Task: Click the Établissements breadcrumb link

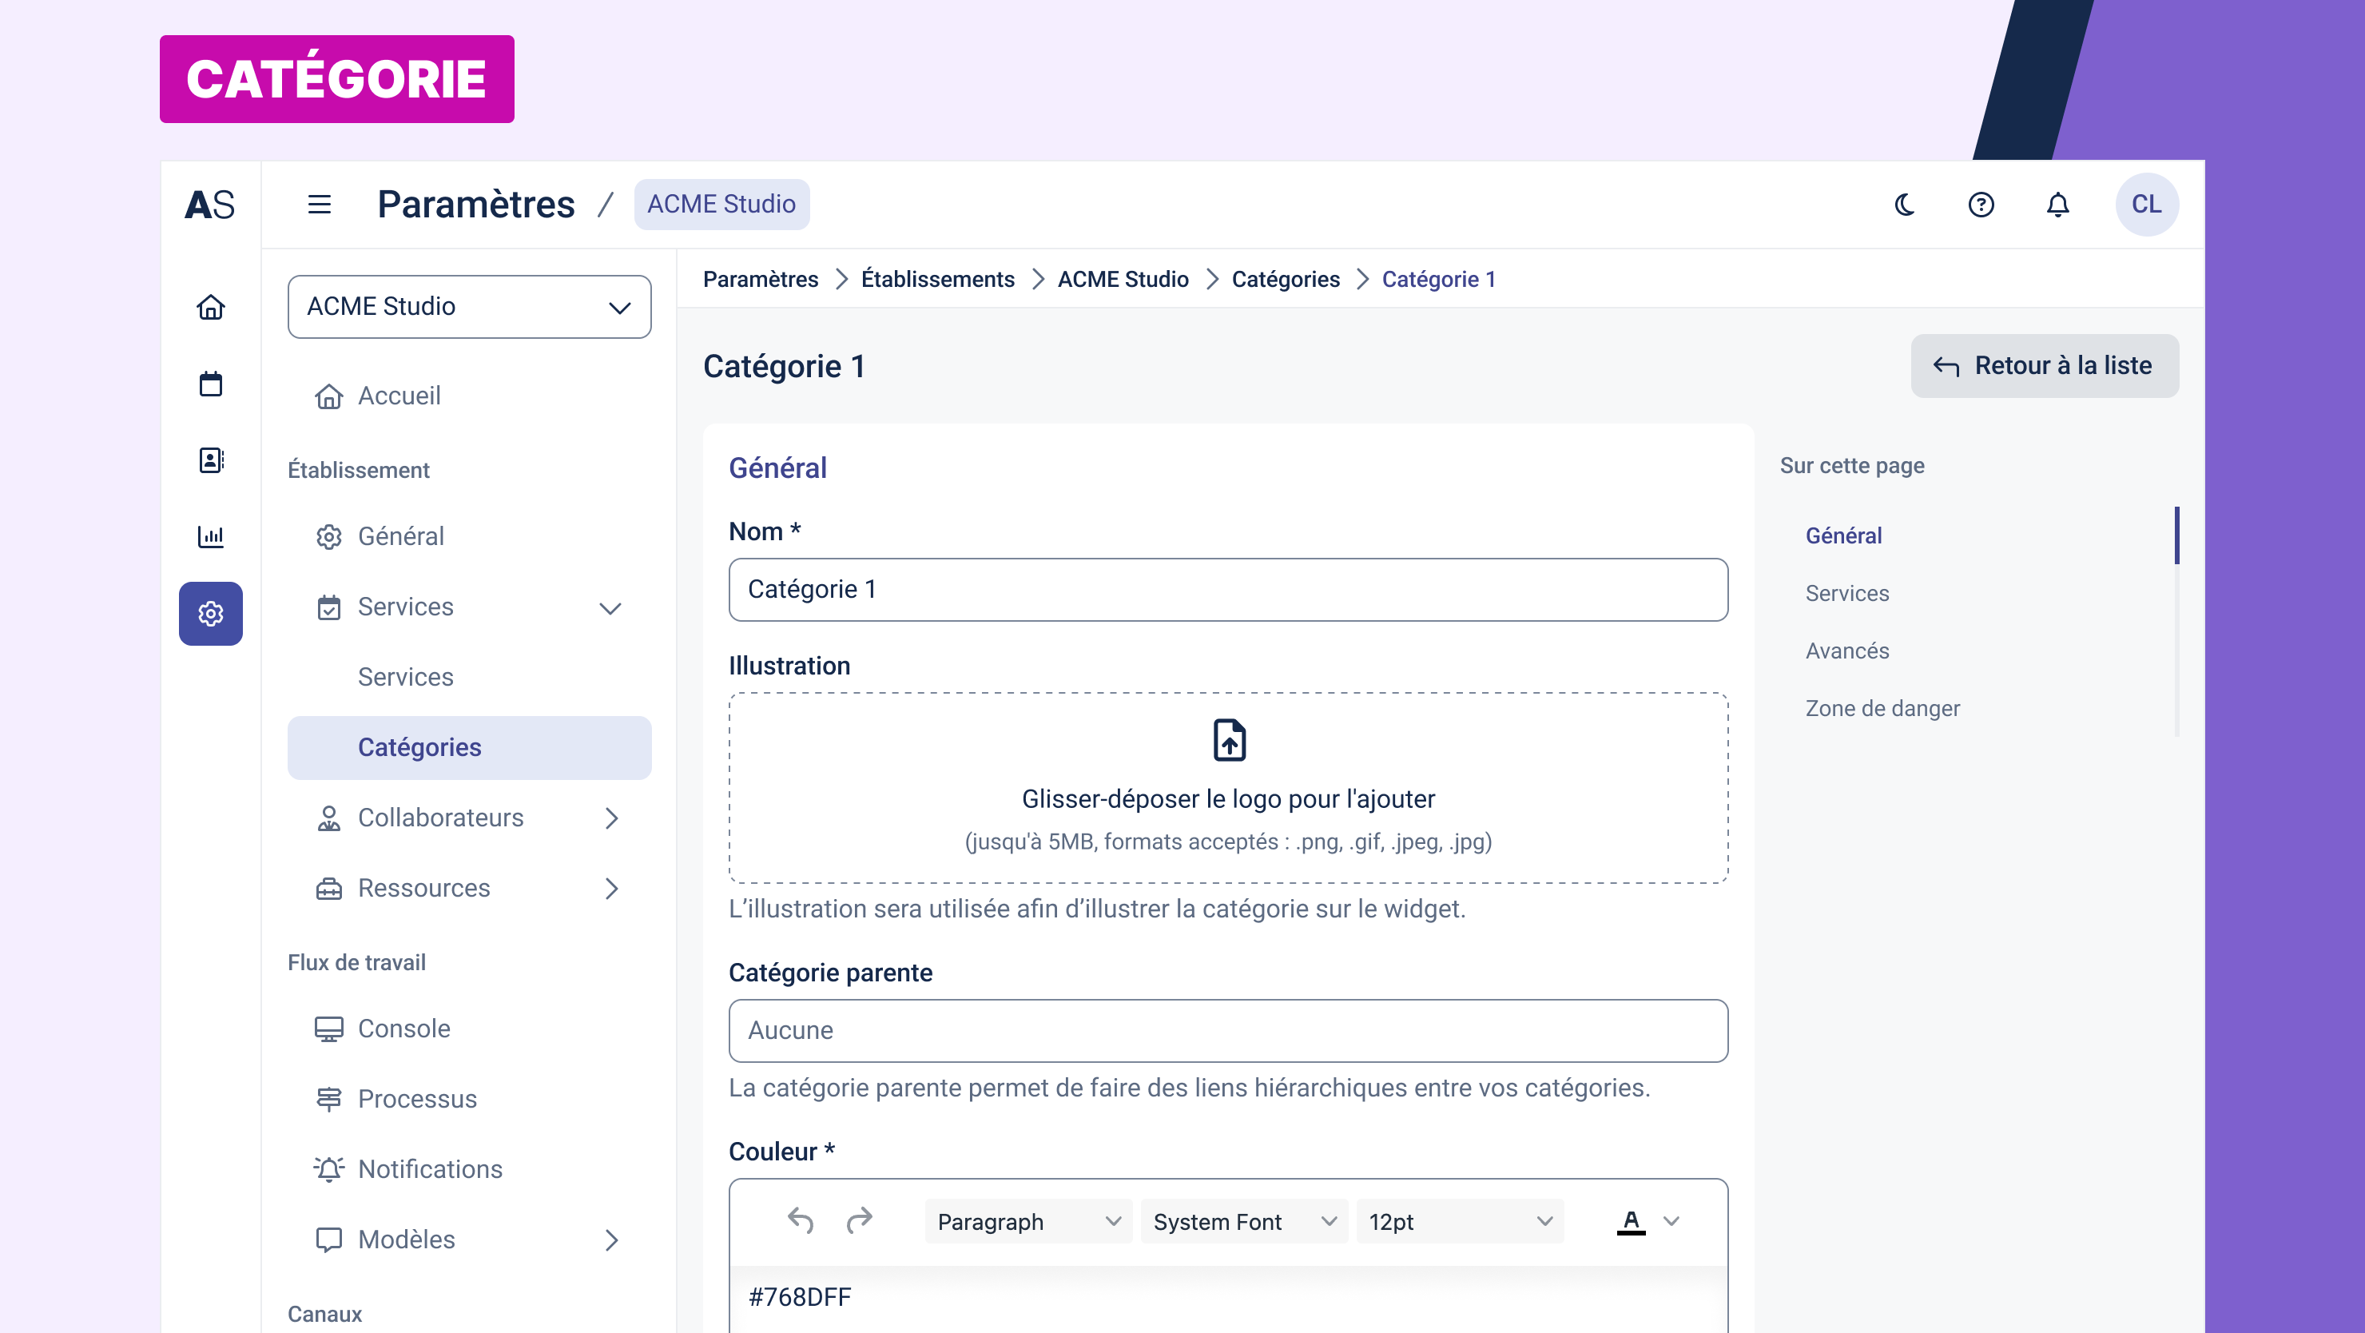Action: click(x=937, y=279)
